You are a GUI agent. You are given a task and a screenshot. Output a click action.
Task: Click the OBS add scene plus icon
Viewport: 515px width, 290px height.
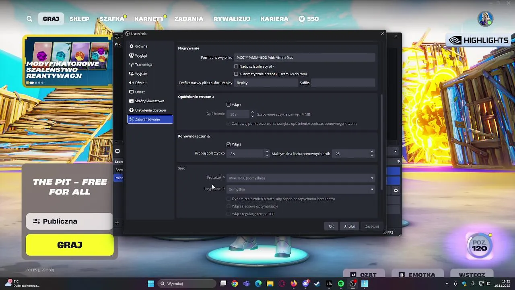pos(117,223)
